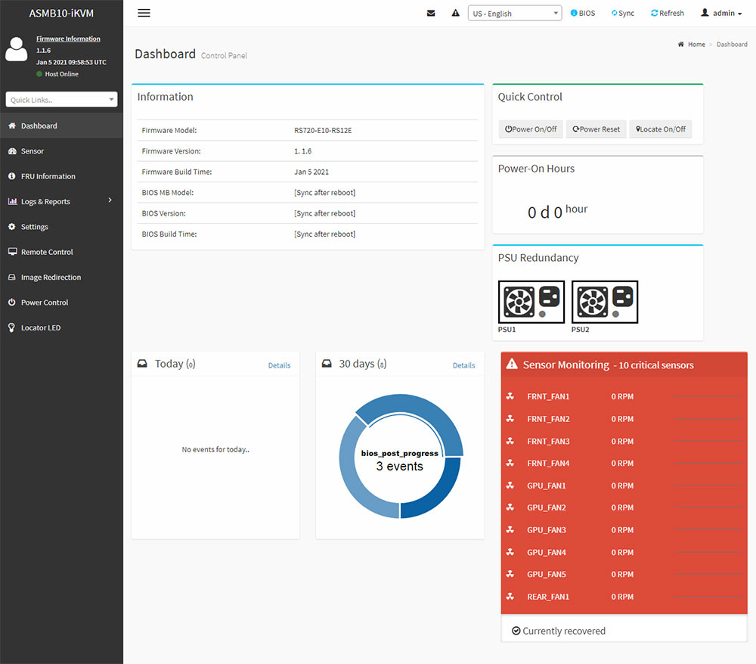This screenshot has height=664, width=756.
Task: Expand the admin user menu
Action: 720,13
